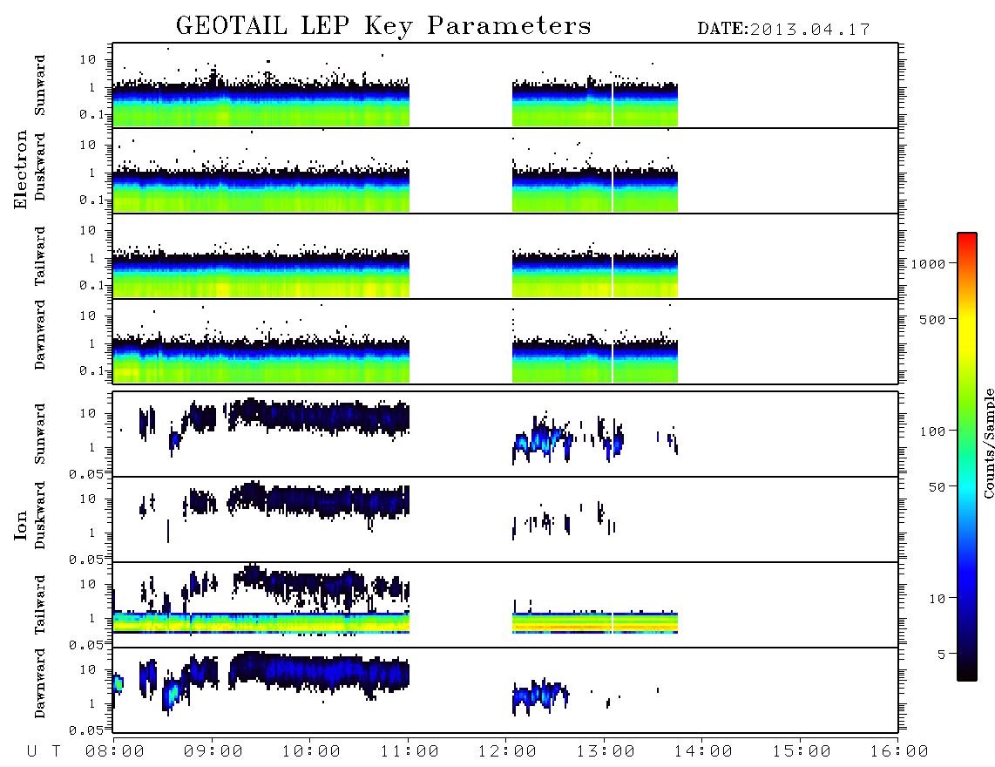Select the Electron "Sunward" panel label
Screen dimensions: 995x767
point(39,85)
